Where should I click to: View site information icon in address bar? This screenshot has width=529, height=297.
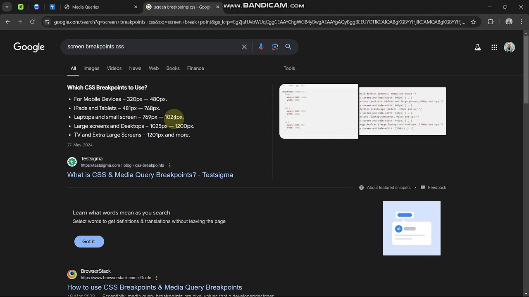pos(47,22)
